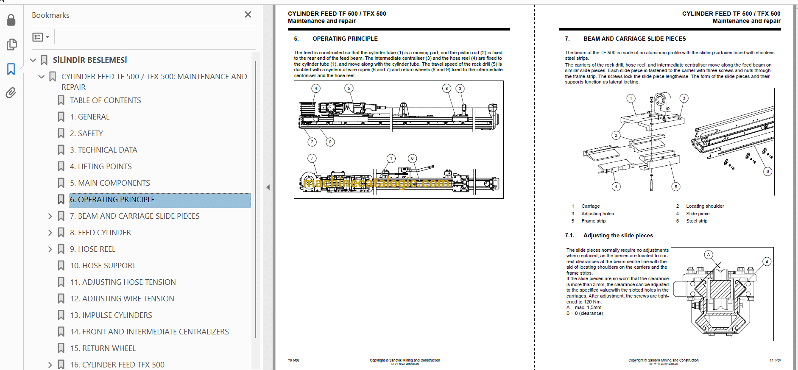Click the slide piece cross-section diagram

click(722, 294)
